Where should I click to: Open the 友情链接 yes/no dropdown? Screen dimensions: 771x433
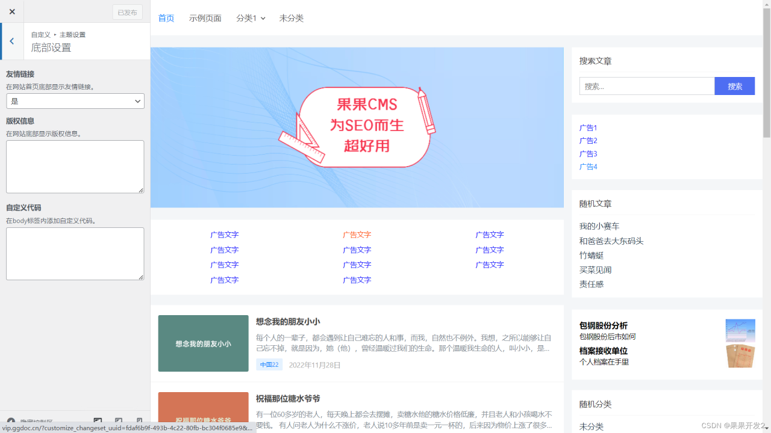tap(75, 101)
